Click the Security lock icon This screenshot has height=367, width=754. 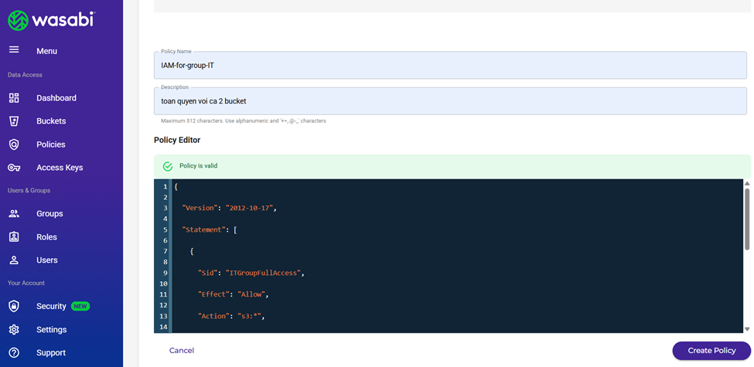14,306
